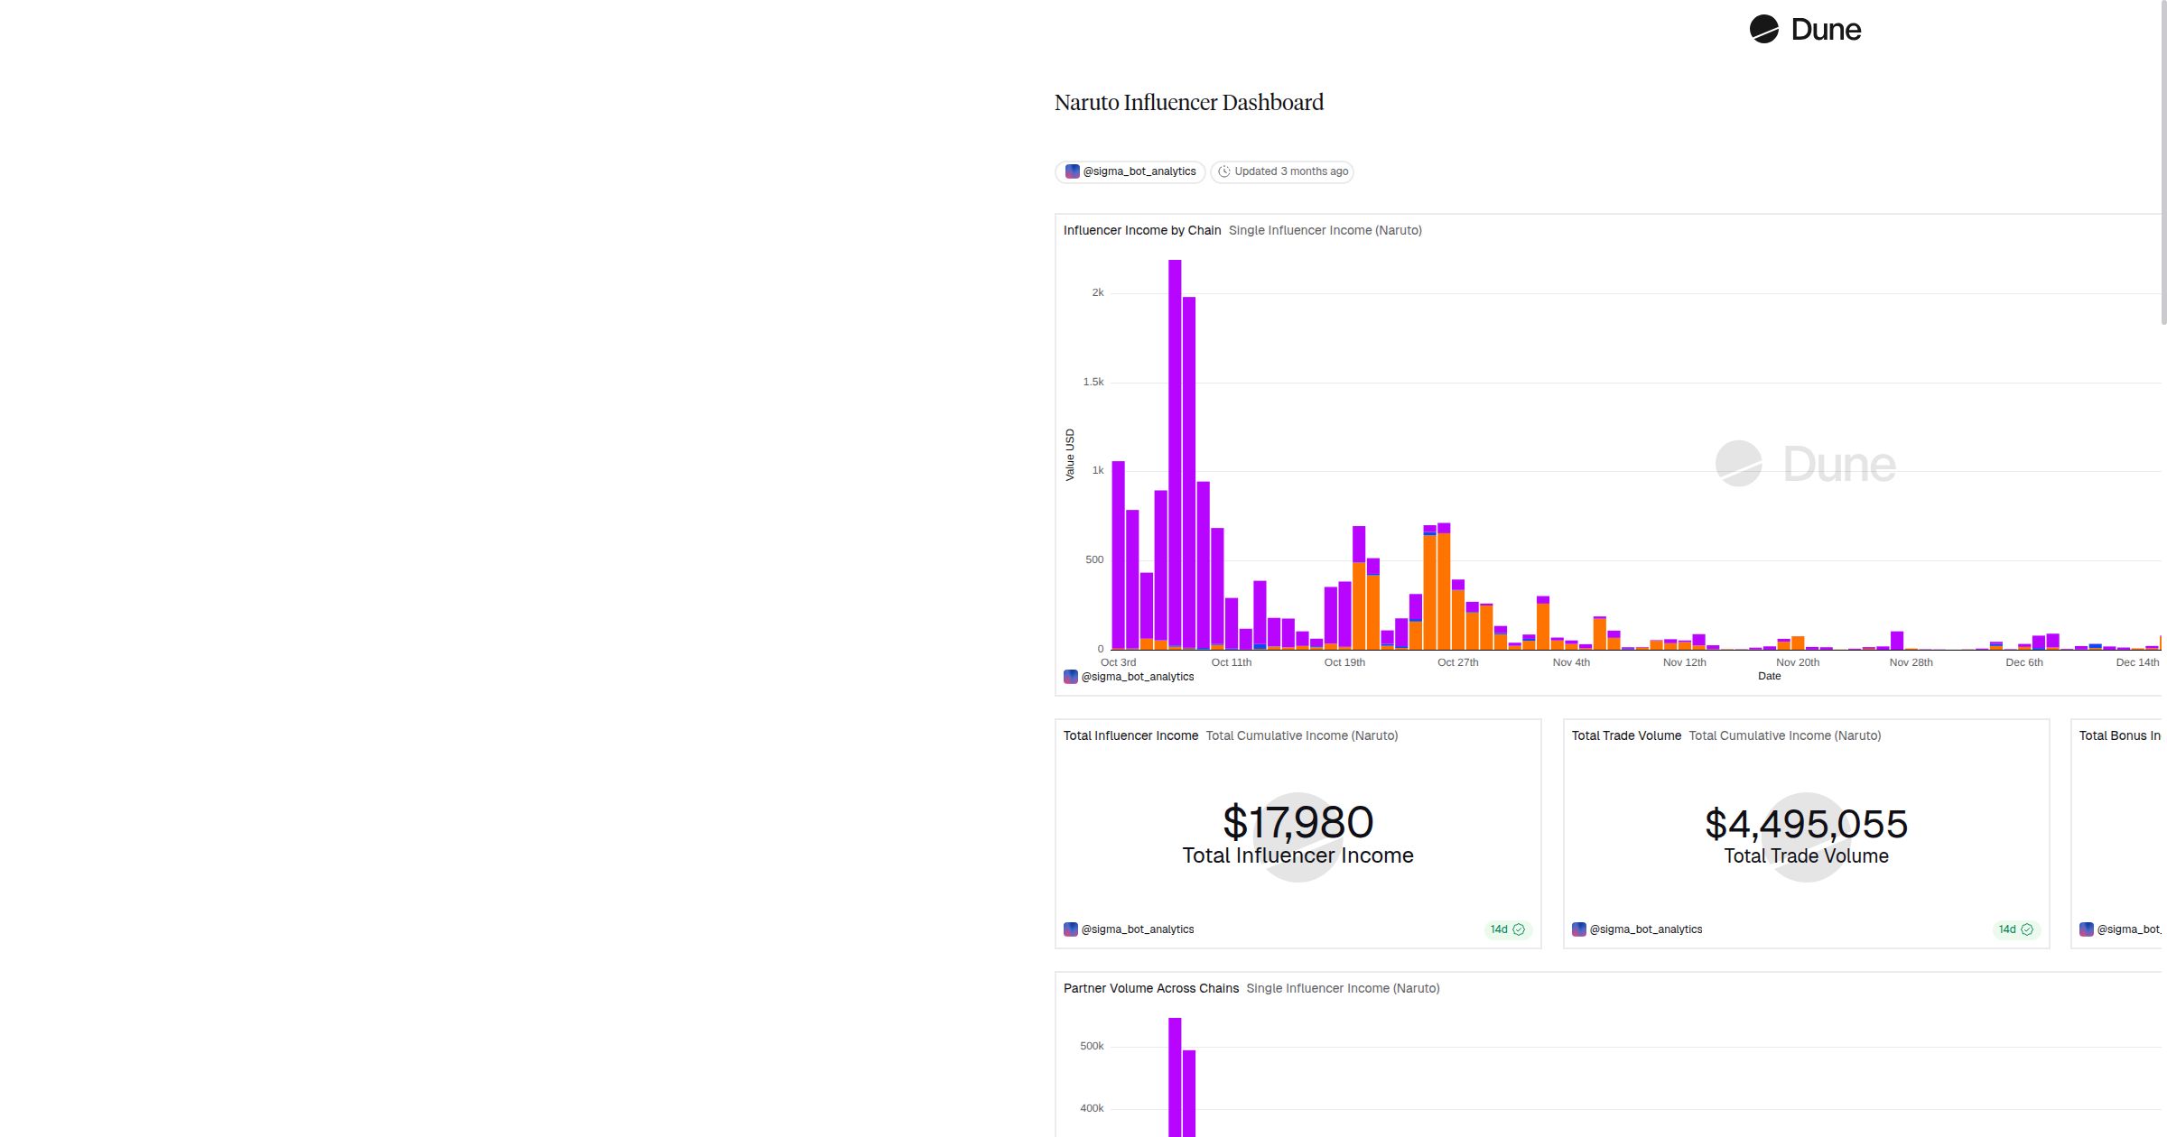Open the Partner Volume Across Chains chart title
2167x1137 pixels.
(x=1151, y=988)
